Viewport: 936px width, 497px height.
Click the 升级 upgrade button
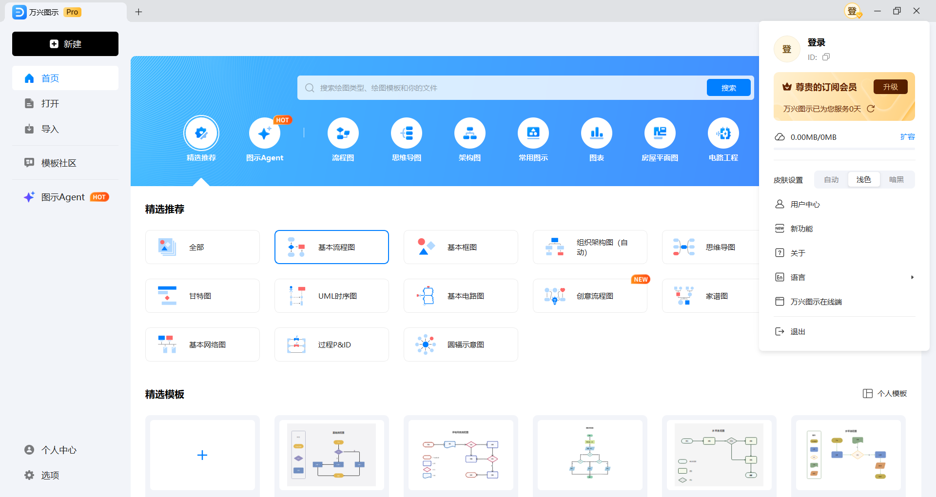click(890, 86)
